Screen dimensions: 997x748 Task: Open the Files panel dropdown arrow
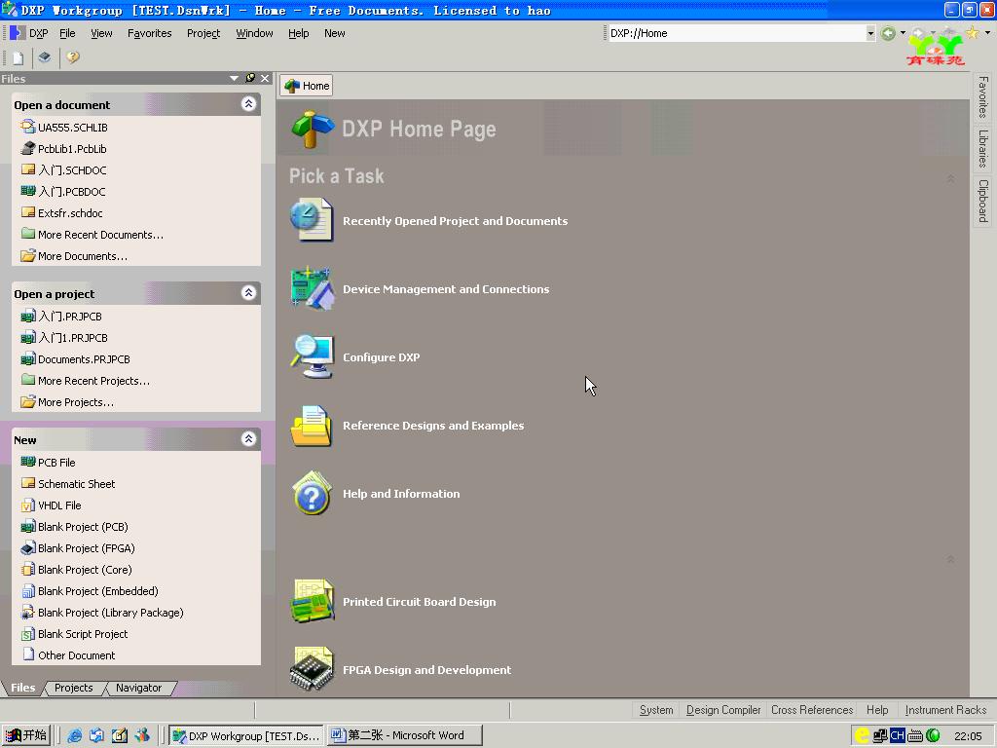pyautogui.click(x=234, y=78)
